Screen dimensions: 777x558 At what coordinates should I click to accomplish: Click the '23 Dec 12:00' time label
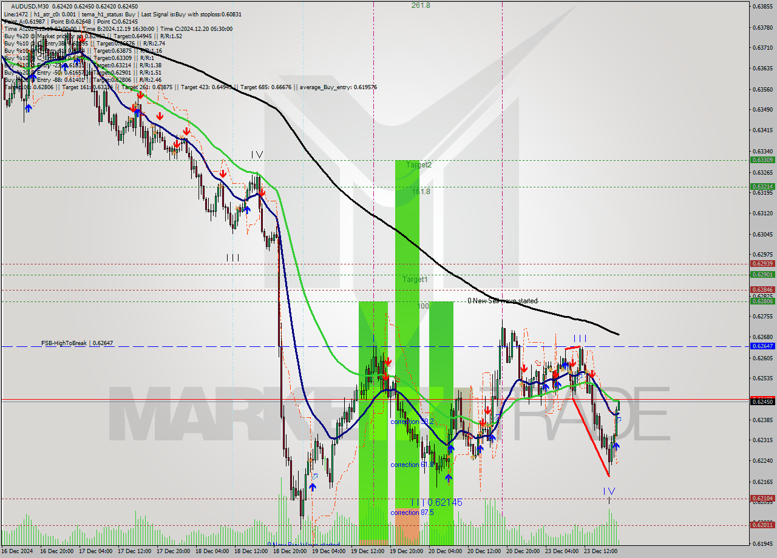click(x=602, y=552)
